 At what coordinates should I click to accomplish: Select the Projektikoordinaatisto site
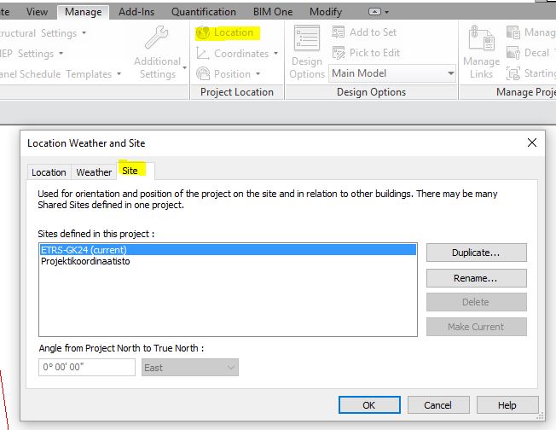pos(228,261)
